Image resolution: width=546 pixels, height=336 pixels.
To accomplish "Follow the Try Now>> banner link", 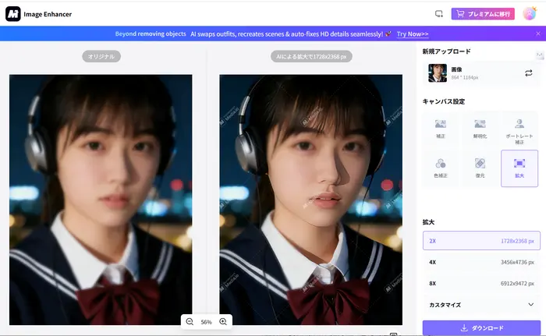I will (x=413, y=34).
